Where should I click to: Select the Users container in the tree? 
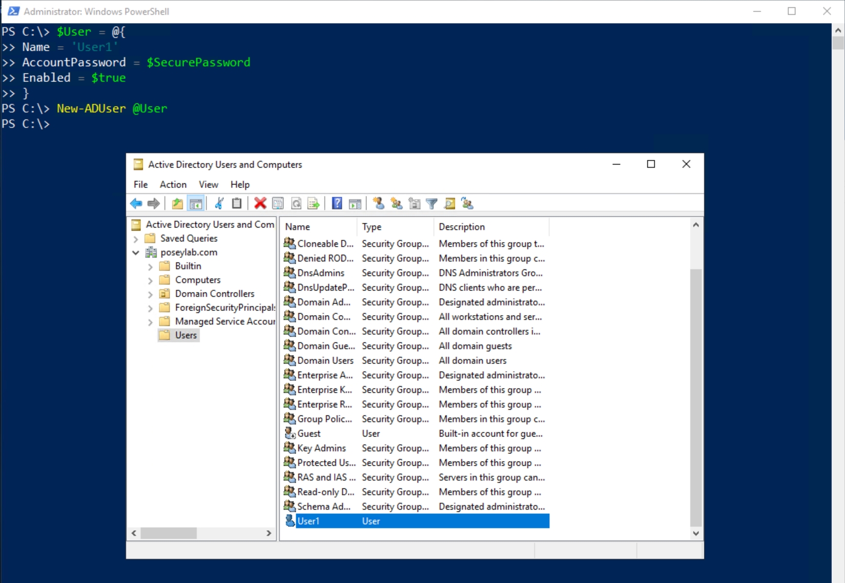tap(186, 335)
